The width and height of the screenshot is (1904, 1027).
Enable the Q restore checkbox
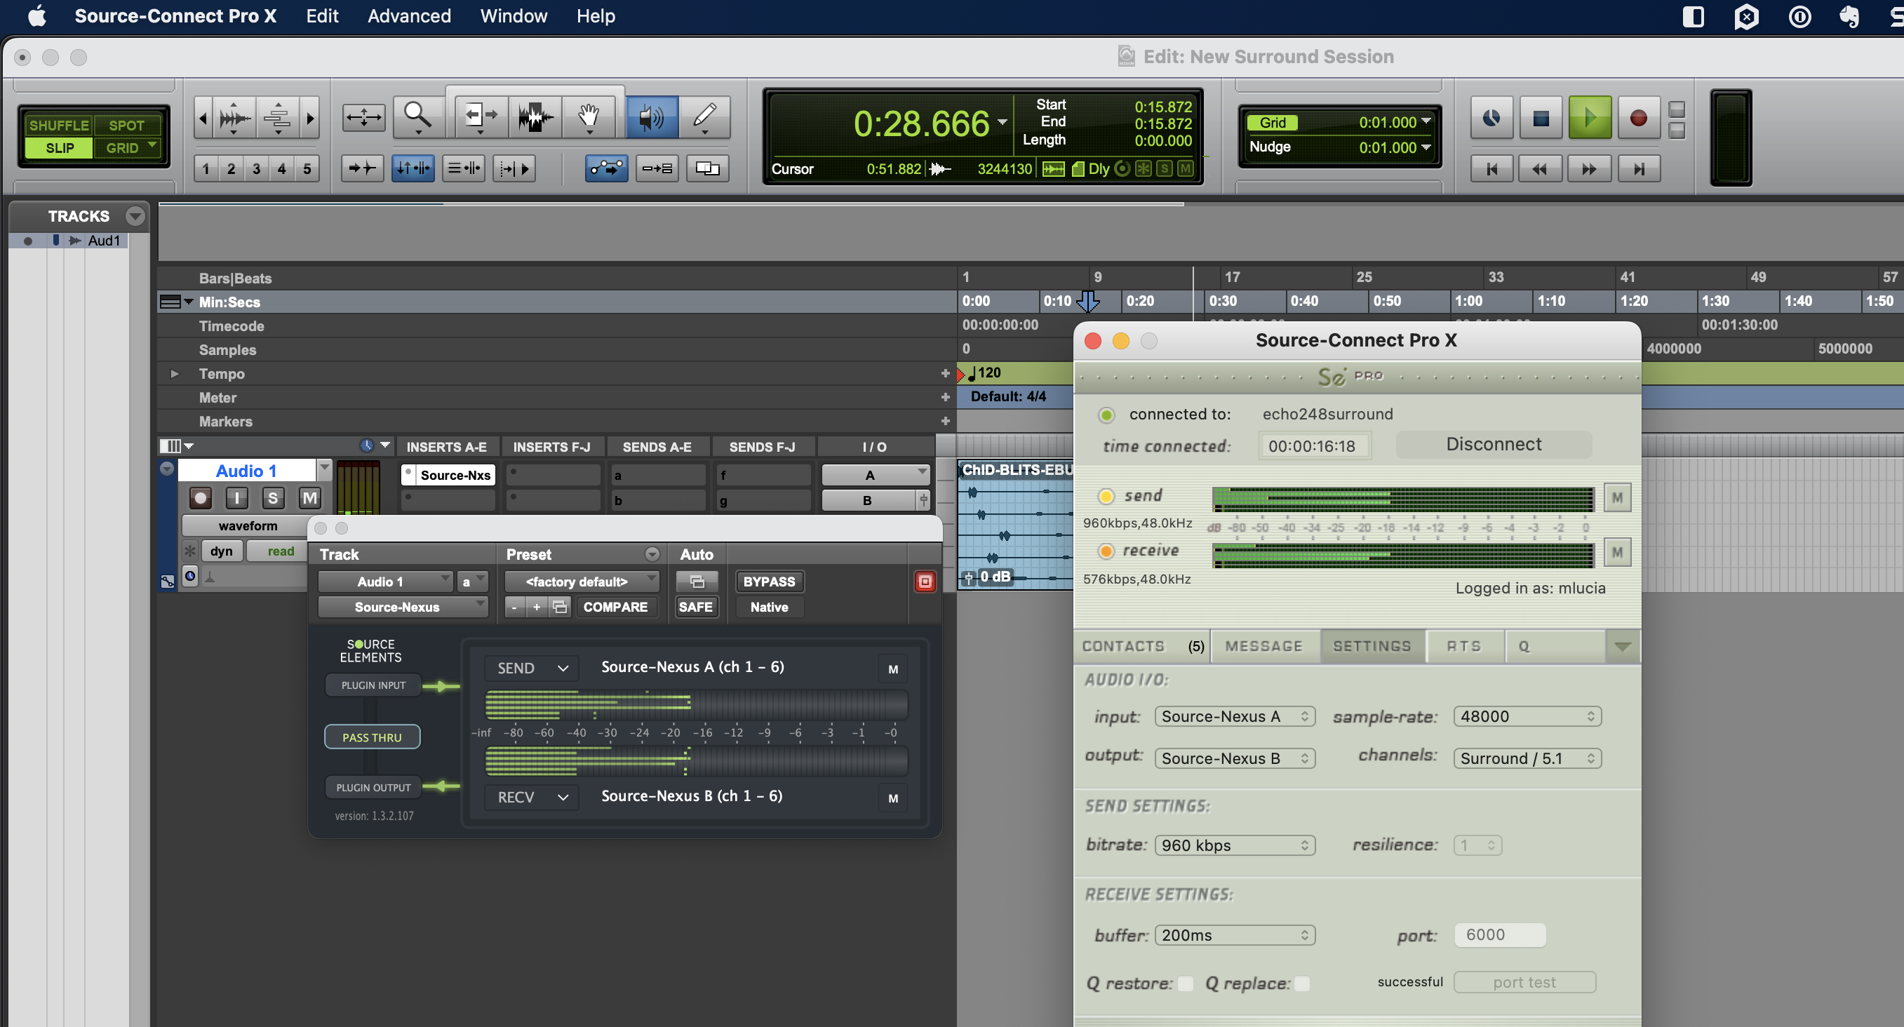click(1185, 984)
